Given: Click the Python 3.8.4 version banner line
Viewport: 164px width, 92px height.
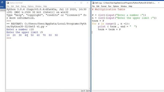Looking at the screenshot, I should (46, 11).
